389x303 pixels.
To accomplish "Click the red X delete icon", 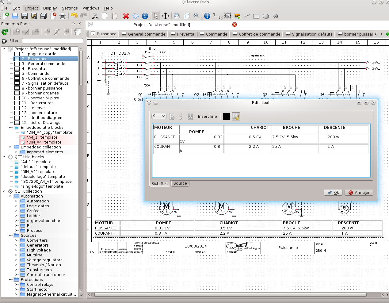I will pyautogui.click(x=126, y=16).
